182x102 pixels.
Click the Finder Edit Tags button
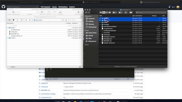coord(131,12)
